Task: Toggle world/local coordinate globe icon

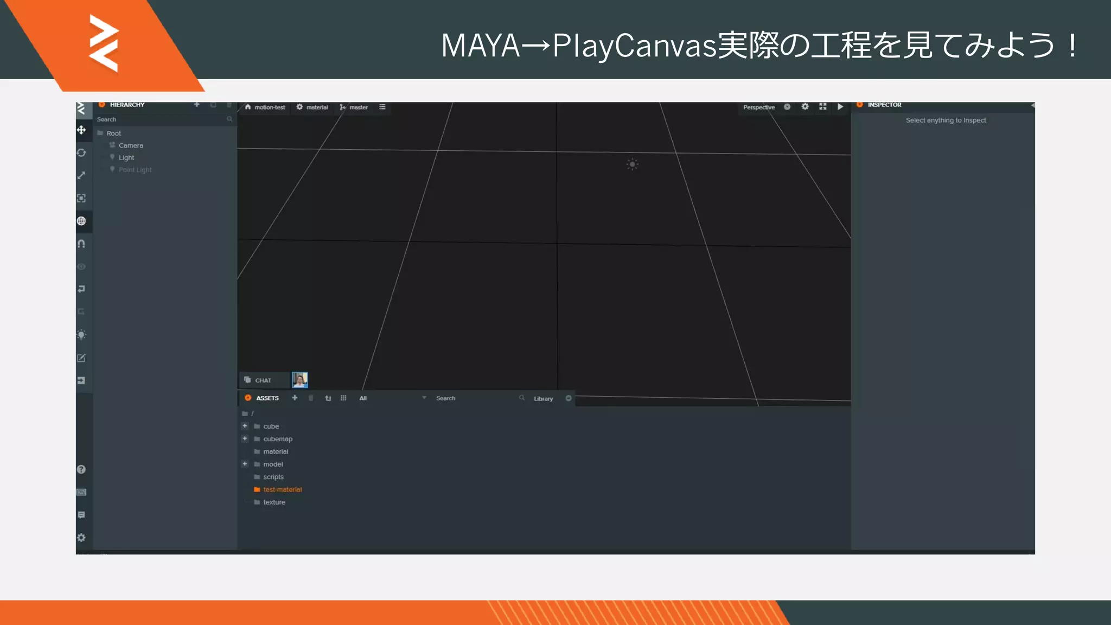Action: (x=81, y=221)
